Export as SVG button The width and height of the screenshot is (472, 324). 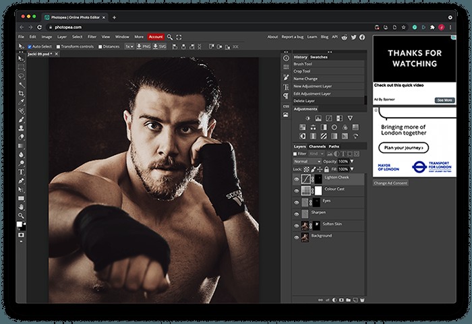[x=160, y=46]
